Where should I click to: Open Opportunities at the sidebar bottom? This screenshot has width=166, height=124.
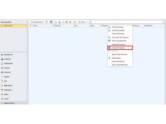(x=13, y=103)
